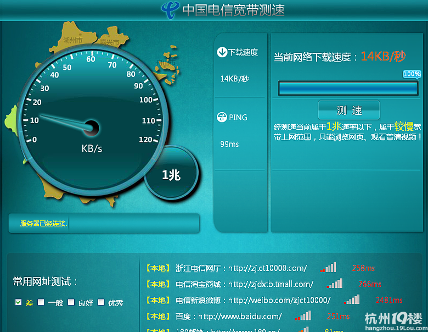Open the zj.ct10000.com link
Viewport: 428px width, 332px height.
267,268
